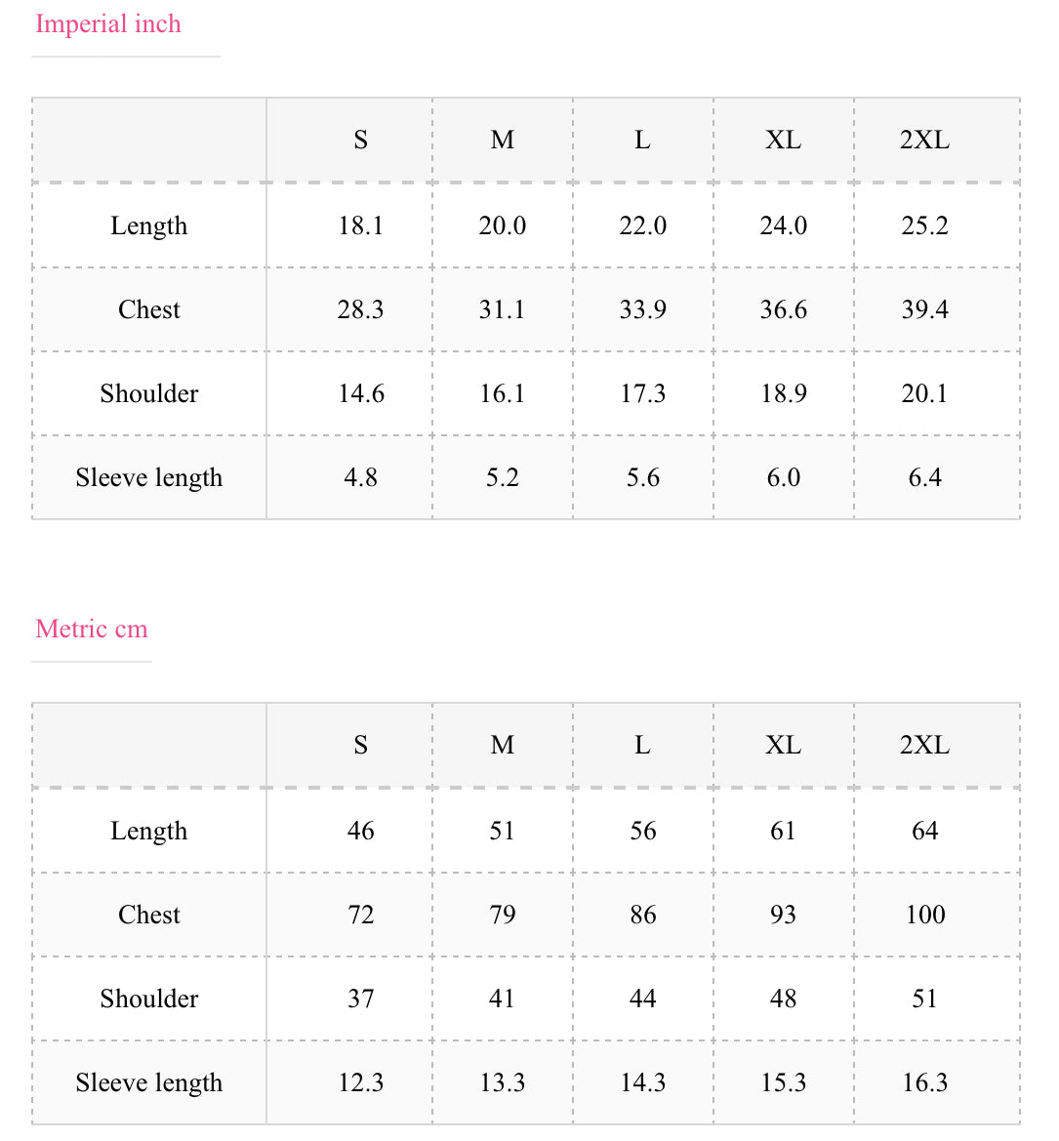Click the Chest row label in the Imperial table
The height and width of the screenshot is (1141, 1059).
[149, 310]
